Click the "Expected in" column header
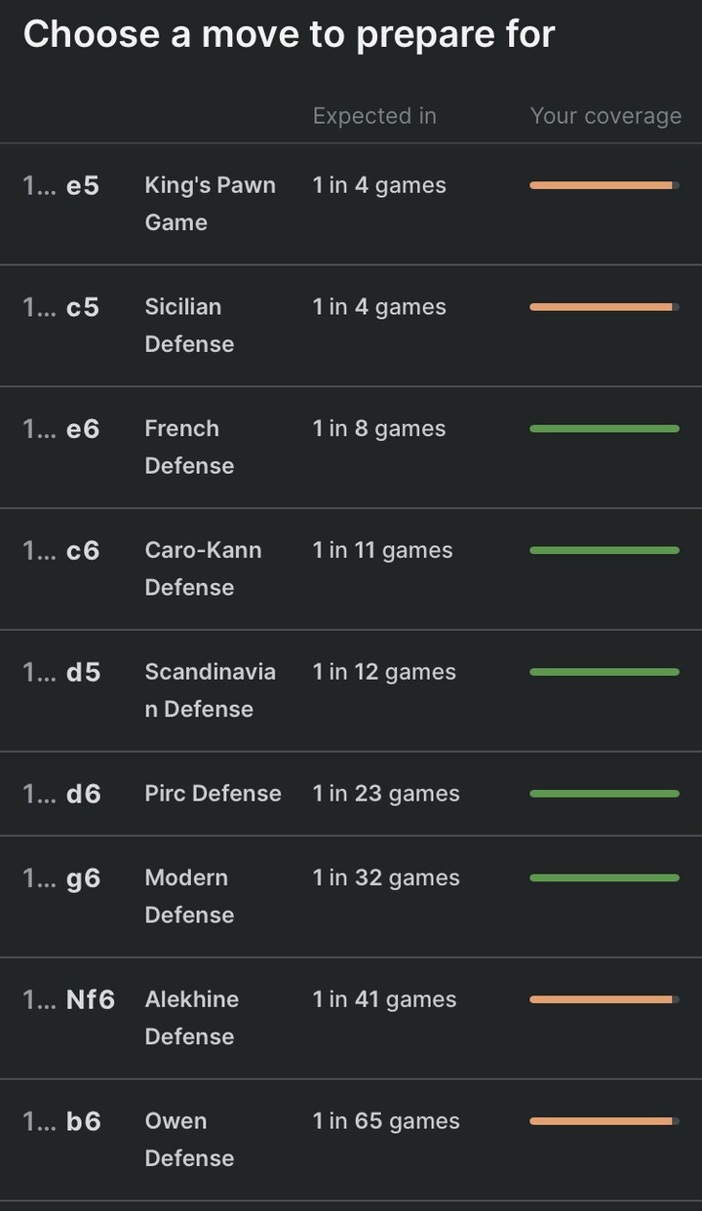Screen dimensions: 702x1211 [374, 116]
